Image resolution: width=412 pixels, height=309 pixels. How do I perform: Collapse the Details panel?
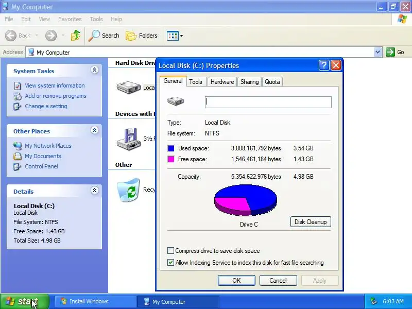tap(95, 190)
